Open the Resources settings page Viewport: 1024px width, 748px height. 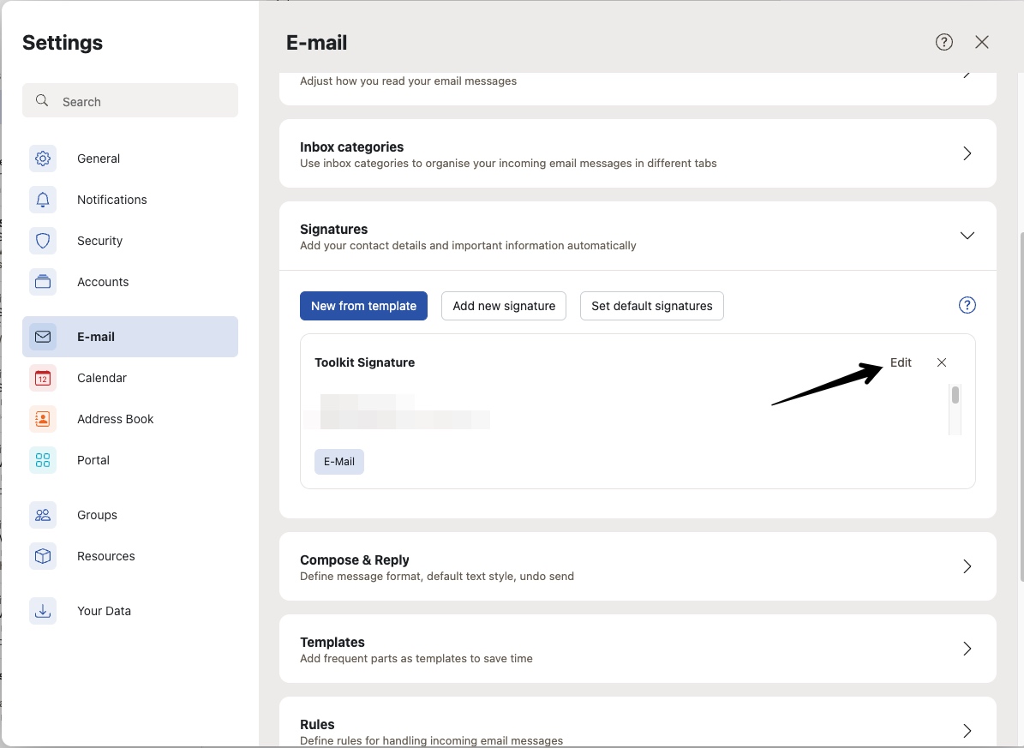click(105, 556)
